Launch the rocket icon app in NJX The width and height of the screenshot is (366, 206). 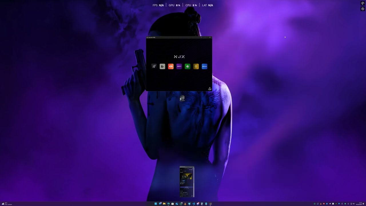click(154, 66)
